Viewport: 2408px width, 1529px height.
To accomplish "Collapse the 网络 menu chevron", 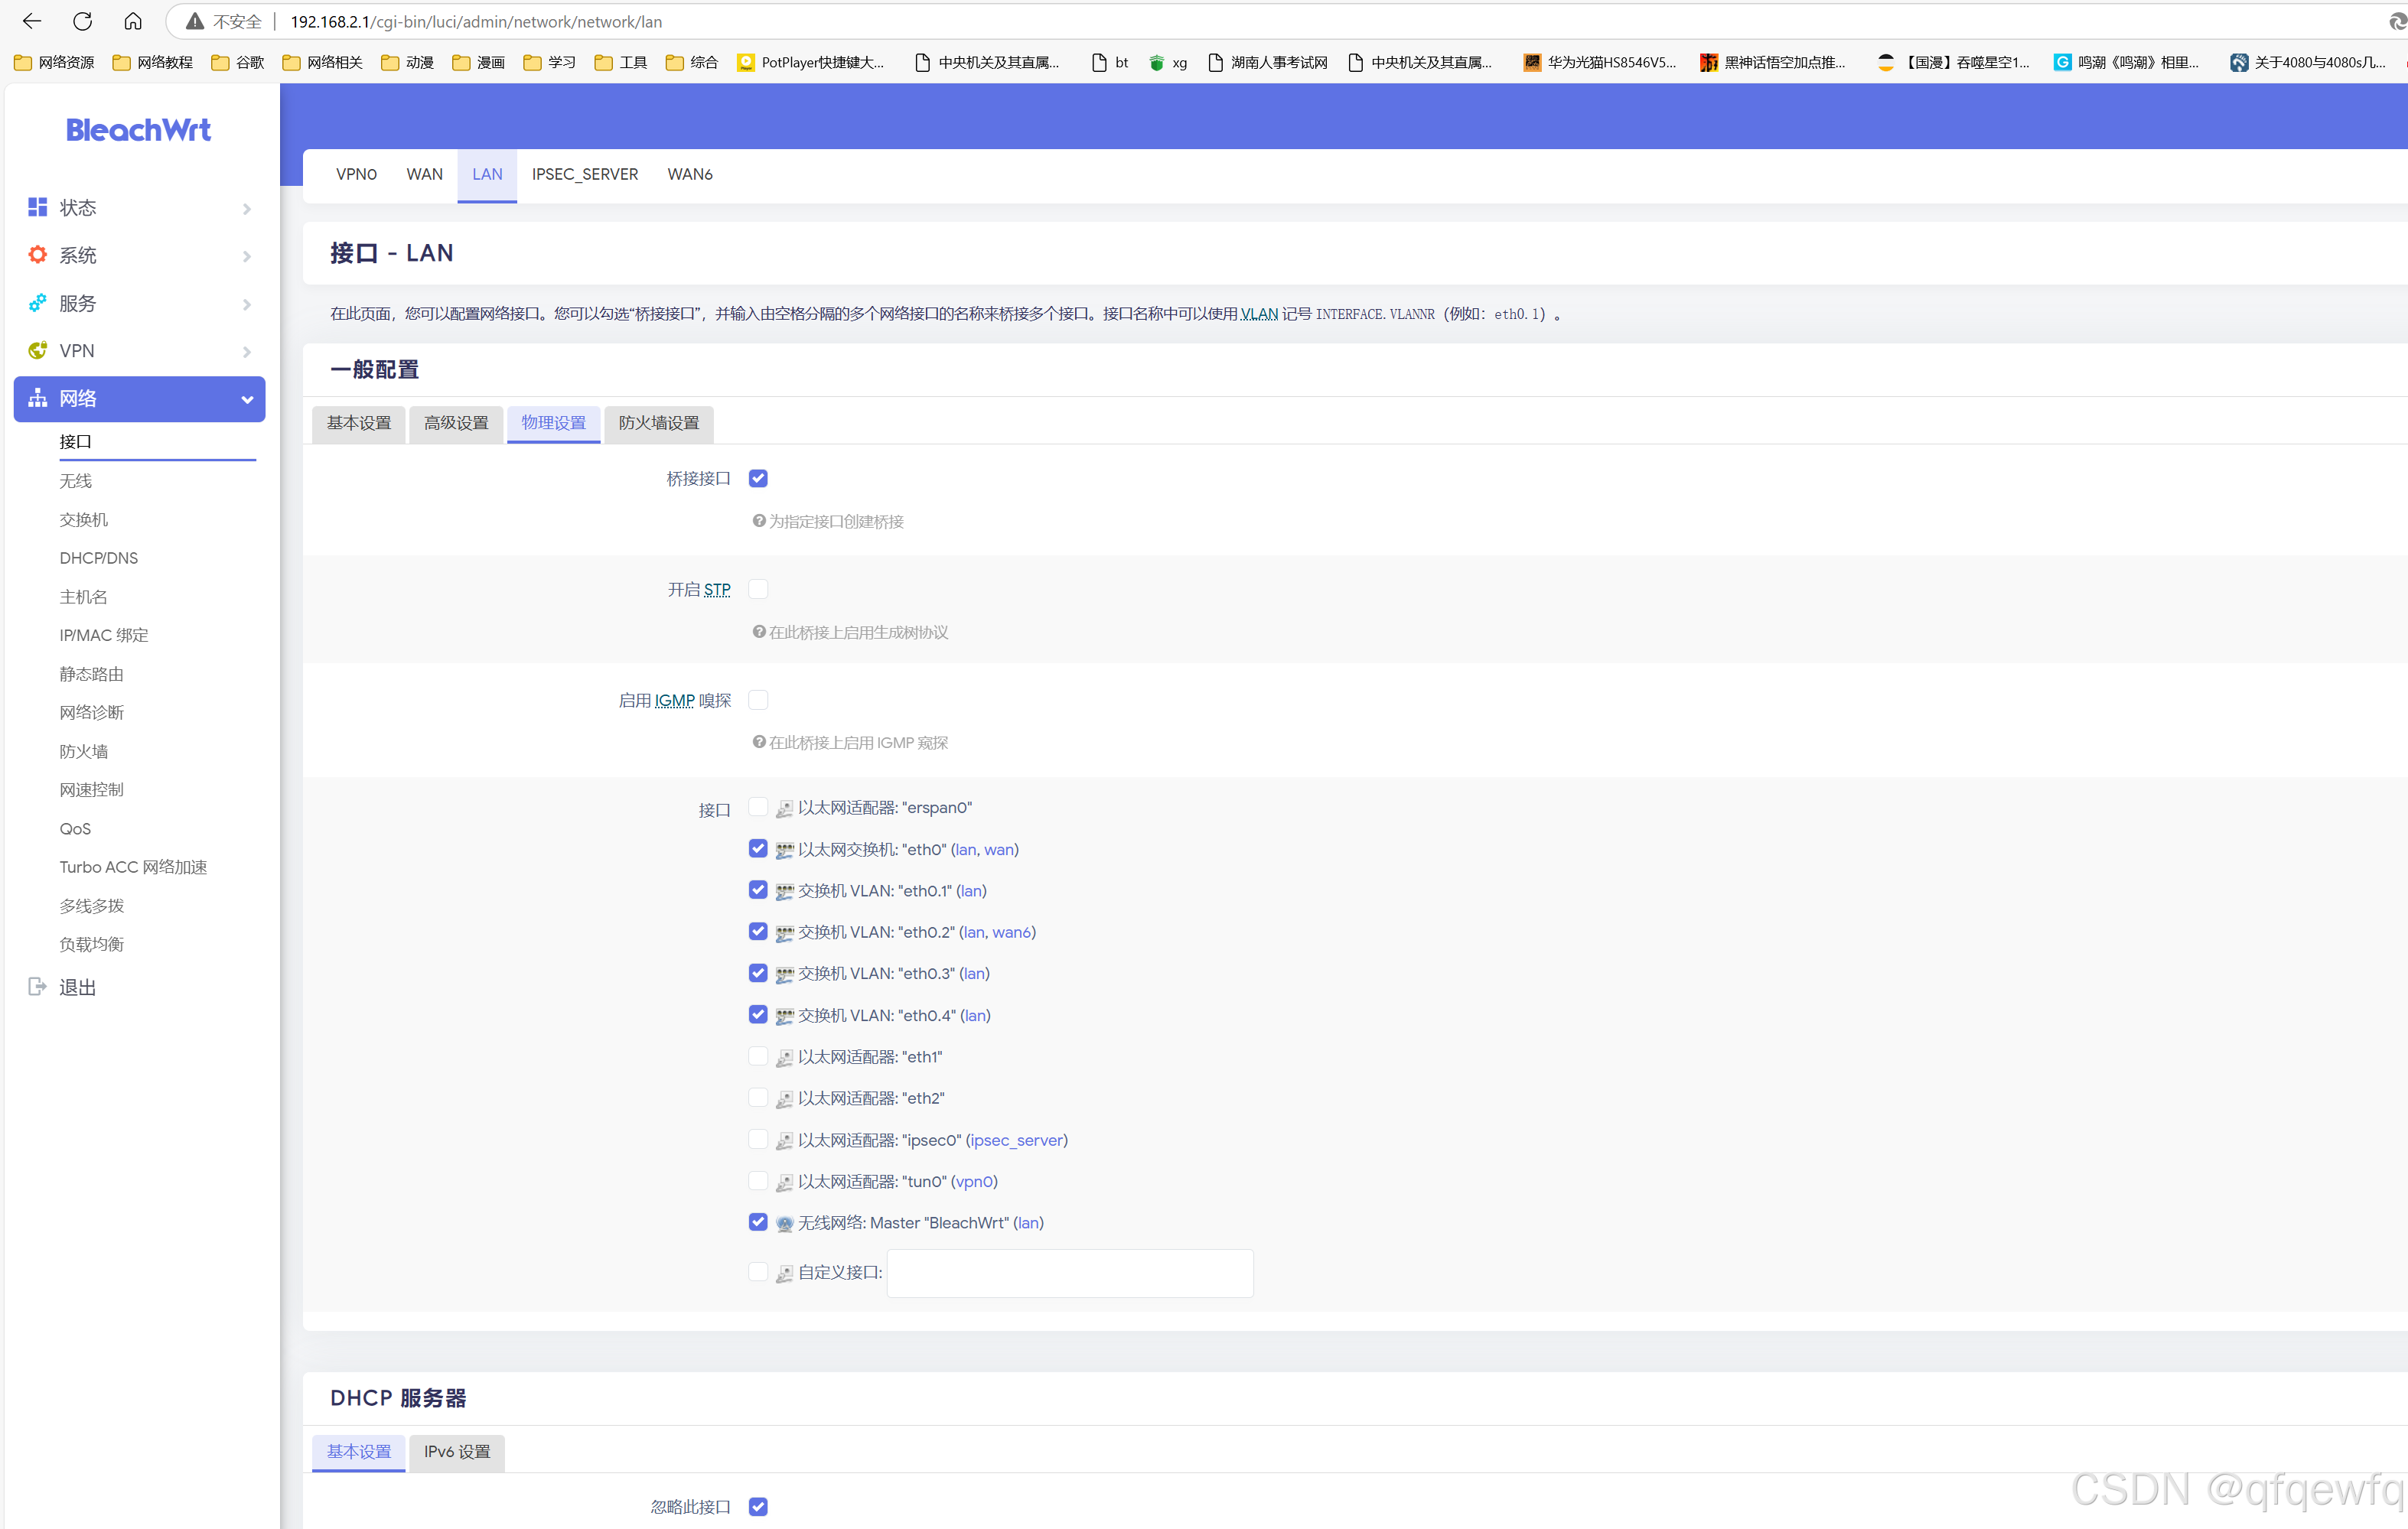I will pos(247,400).
